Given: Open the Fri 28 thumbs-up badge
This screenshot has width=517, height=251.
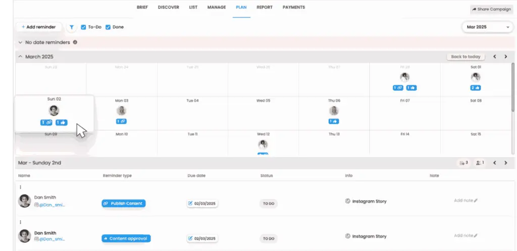Looking at the screenshot, I should point(411,88).
